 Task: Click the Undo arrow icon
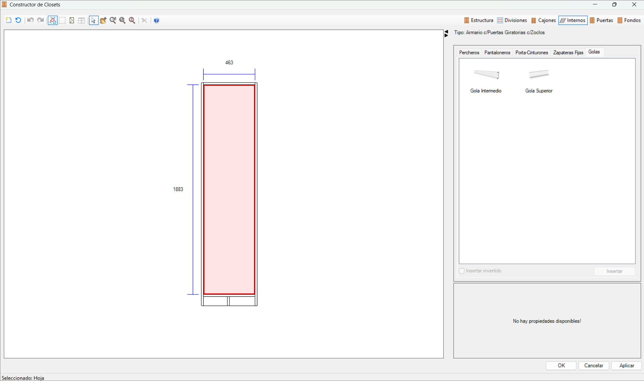[30, 20]
